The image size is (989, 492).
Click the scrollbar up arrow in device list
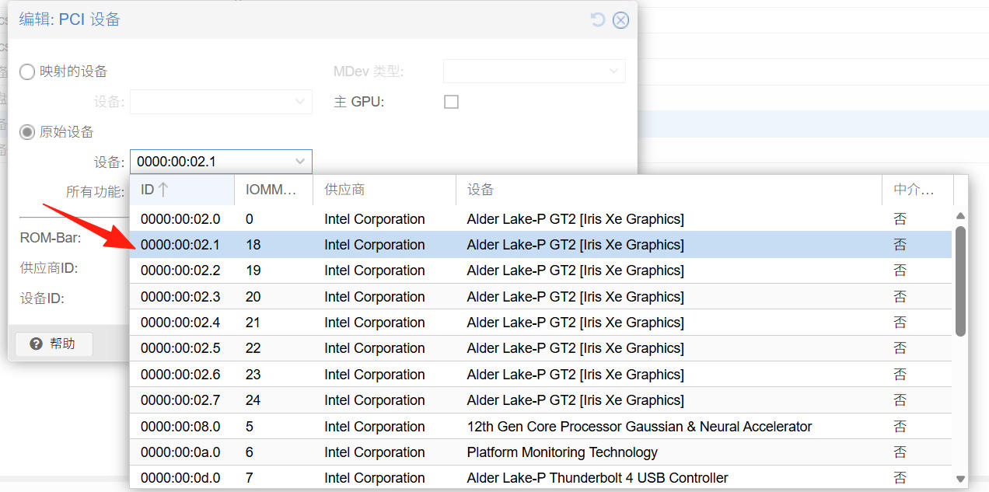960,216
